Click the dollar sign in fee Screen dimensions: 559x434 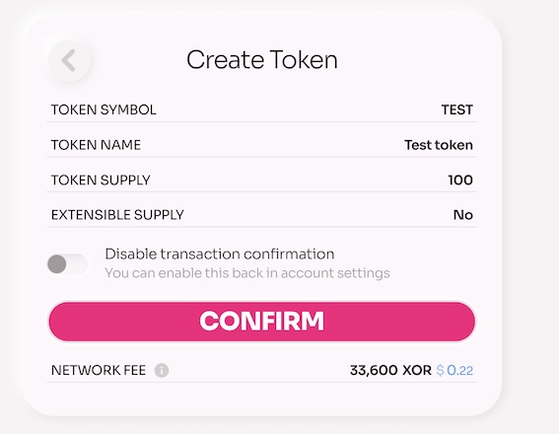(441, 370)
